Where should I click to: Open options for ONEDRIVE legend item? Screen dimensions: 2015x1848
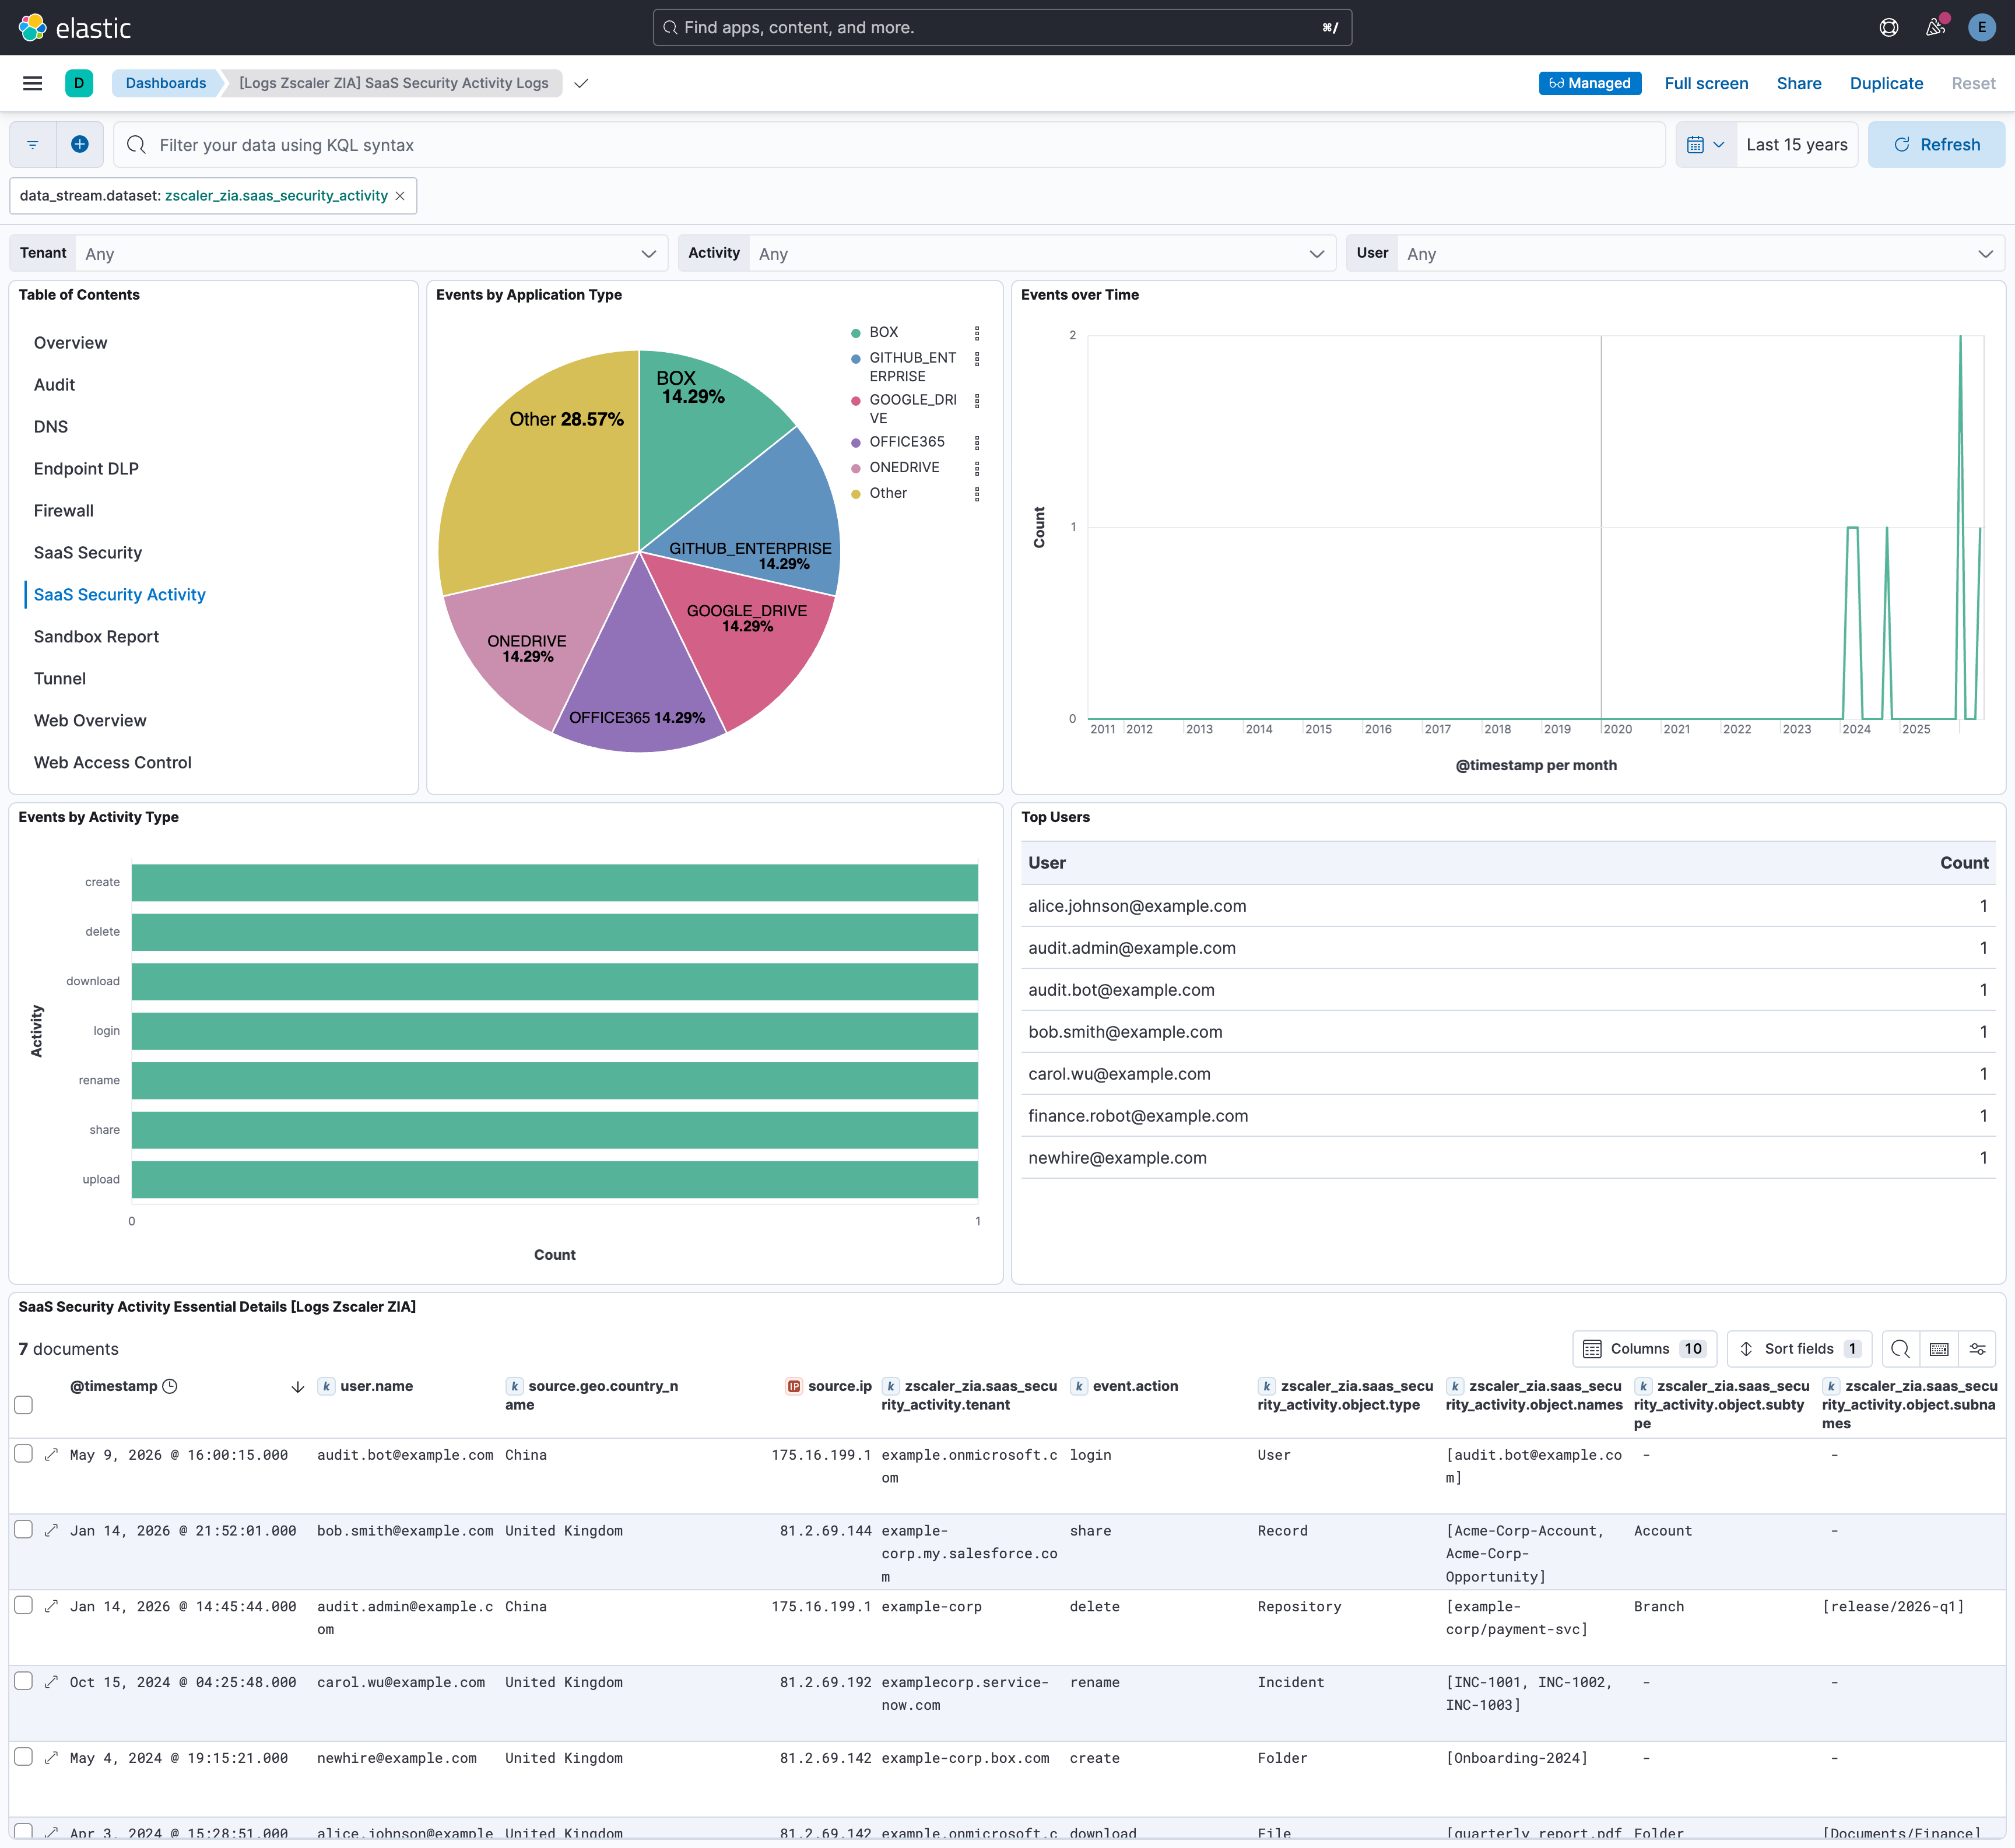977,468
